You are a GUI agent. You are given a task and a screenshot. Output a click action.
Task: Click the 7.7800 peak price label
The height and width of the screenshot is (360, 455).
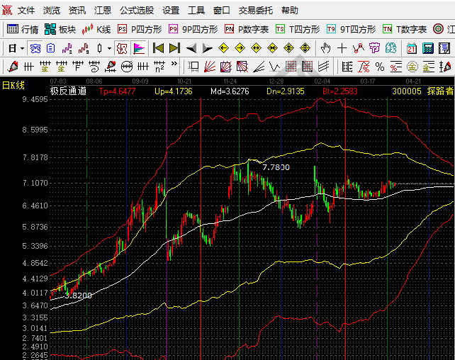click(276, 167)
